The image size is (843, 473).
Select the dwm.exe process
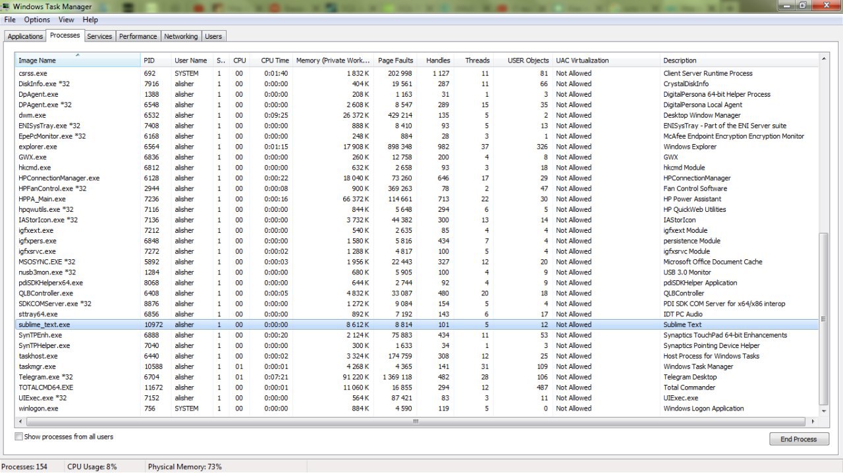tap(417, 115)
